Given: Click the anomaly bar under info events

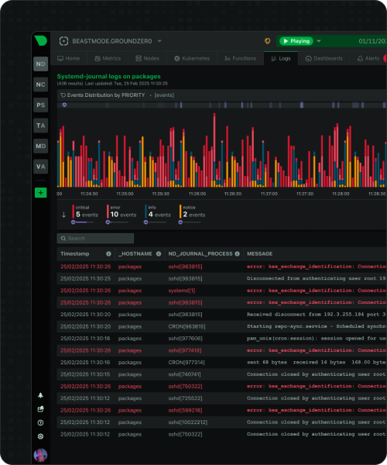Looking at the screenshot, I should click(155, 222).
